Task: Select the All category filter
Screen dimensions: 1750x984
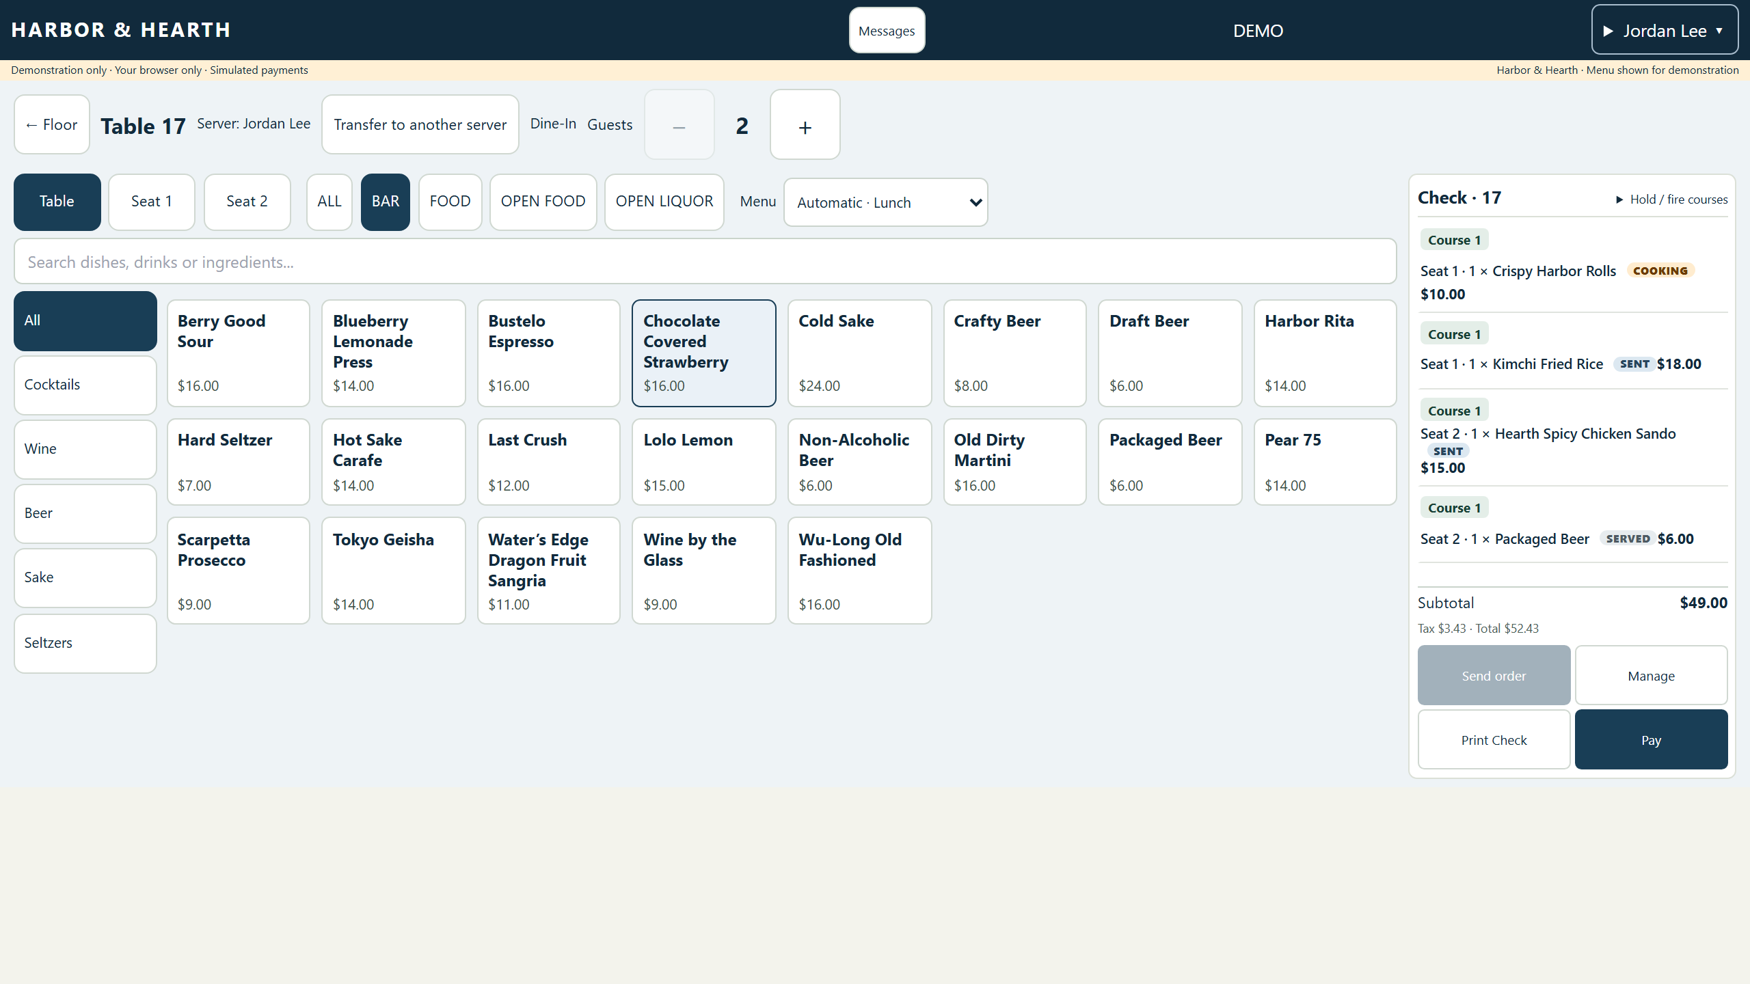Action: [85, 320]
